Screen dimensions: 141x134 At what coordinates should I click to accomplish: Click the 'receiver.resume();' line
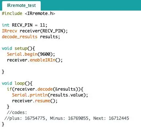(x=35, y=101)
